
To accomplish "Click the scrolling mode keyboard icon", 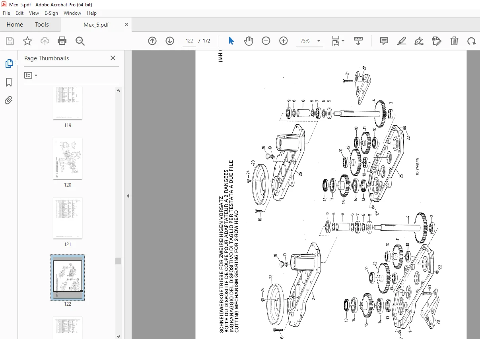I will click(x=358, y=41).
